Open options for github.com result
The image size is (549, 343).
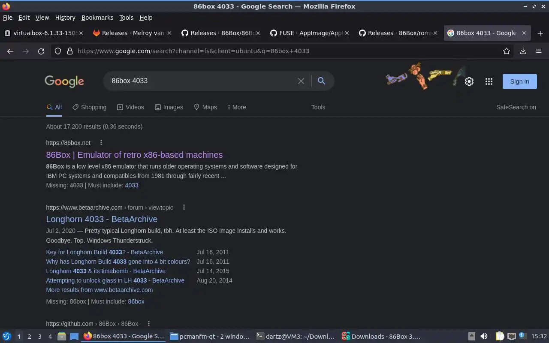click(149, 324)
